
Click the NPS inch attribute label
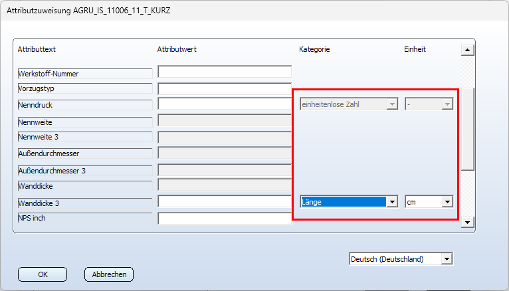pos(85,218)
